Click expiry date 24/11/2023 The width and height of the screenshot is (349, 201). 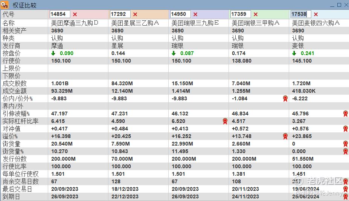coord(245,196)
